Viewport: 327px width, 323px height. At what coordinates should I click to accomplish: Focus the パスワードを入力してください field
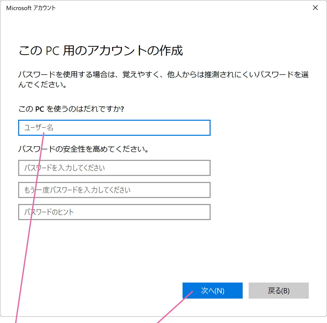(x=114, y=168)
